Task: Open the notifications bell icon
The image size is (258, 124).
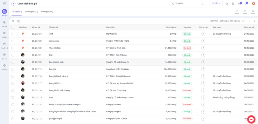Action: (x=246, y=4)
